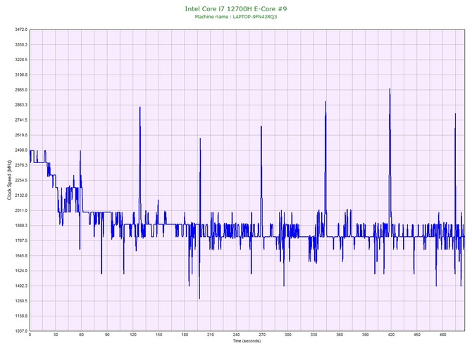Click the y-axis value 1158.8
This screenshot has width=472, height=353.
(x=21, y=316)
